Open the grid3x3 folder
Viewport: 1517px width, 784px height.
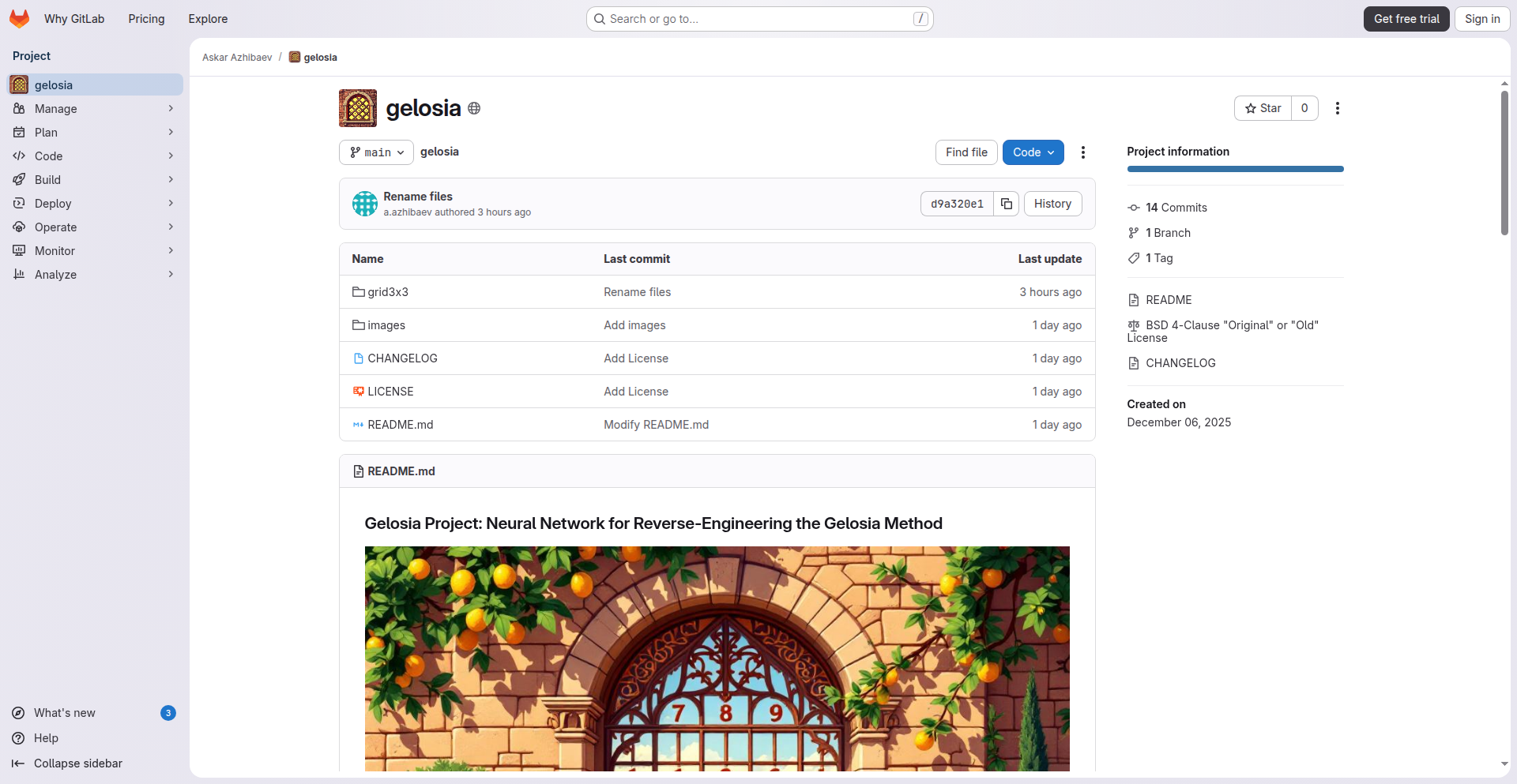388,292
